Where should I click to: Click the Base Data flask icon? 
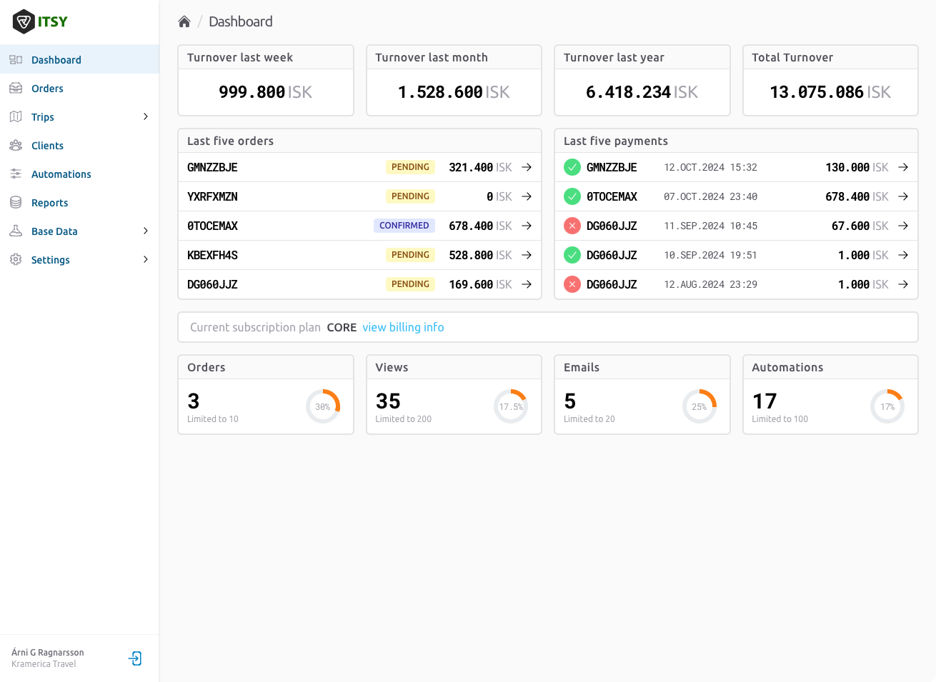(x=16, y=231)
